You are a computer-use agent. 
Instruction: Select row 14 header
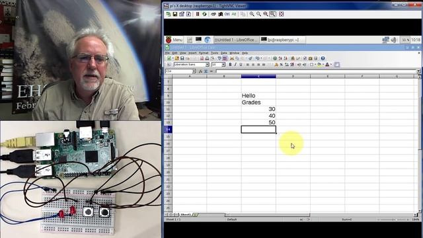168,130
